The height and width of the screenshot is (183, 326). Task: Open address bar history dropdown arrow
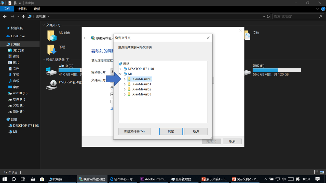(x=264, y=17)
